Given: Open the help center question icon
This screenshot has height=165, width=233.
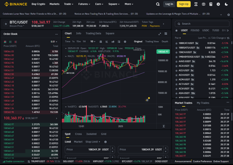Looking at the screenshot, I should (x=211, y=4).
